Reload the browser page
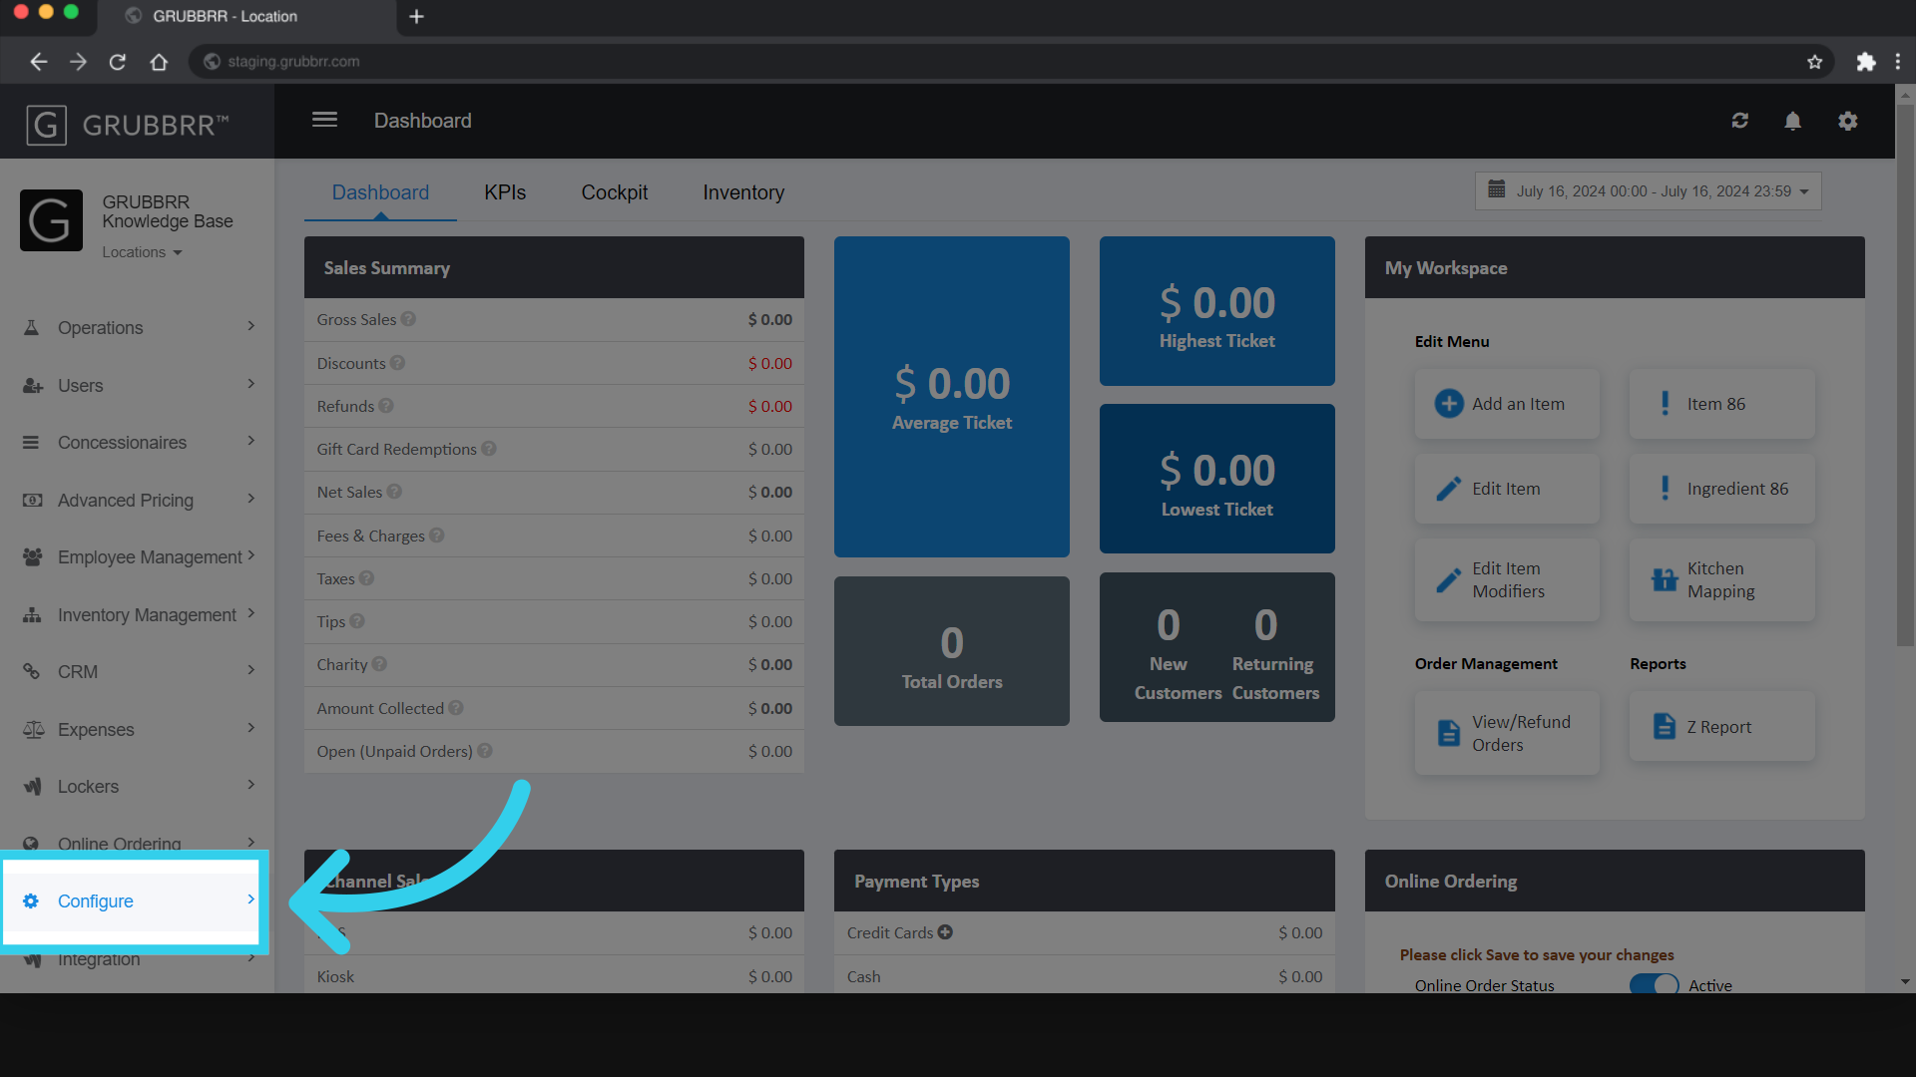 [118, 62]
